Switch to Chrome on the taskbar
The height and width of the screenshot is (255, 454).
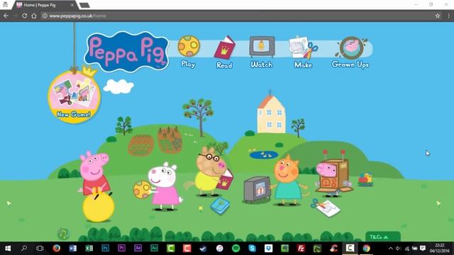(366, 249)
